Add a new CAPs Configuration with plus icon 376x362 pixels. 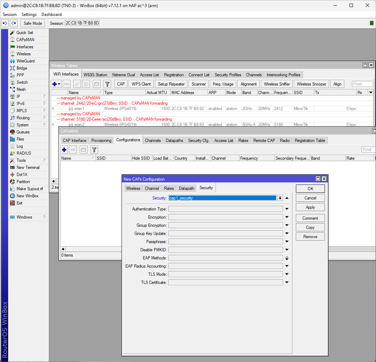[x=64, y=150]
